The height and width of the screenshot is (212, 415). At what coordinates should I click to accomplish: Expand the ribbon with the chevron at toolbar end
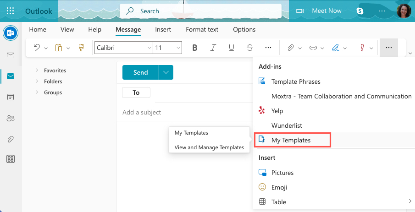(x=410, y=53)
